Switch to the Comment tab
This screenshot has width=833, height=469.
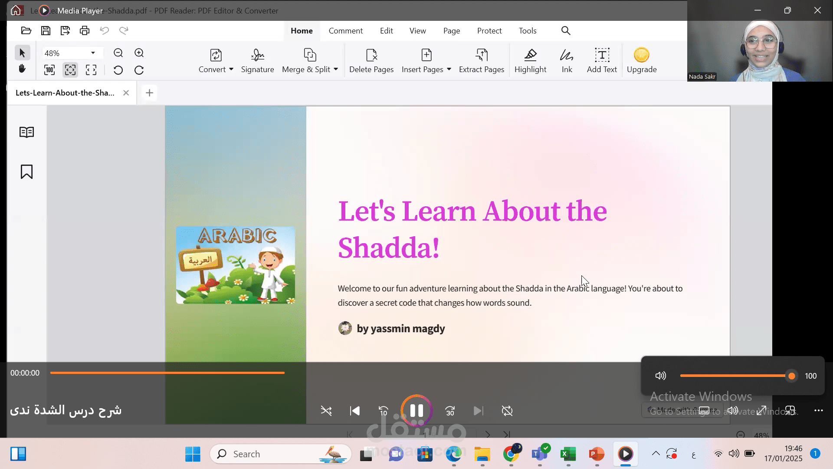click(345, 31)
